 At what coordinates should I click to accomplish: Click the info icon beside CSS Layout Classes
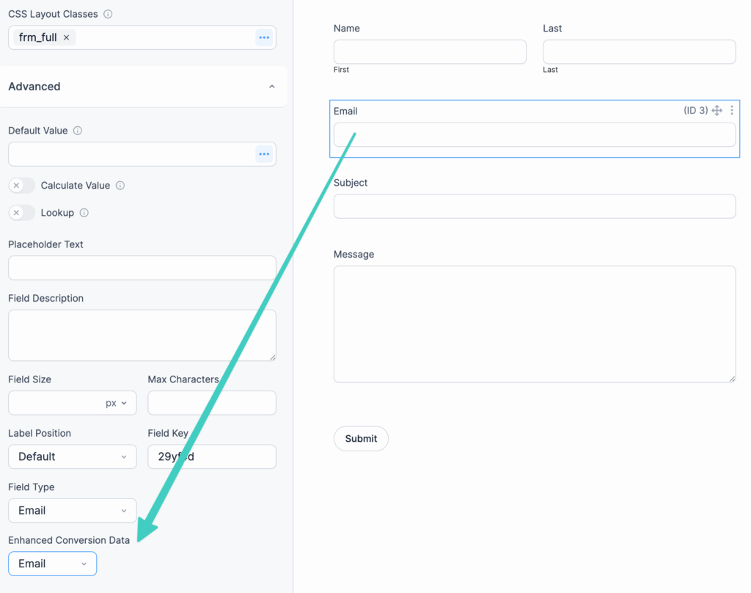[107, 13]
